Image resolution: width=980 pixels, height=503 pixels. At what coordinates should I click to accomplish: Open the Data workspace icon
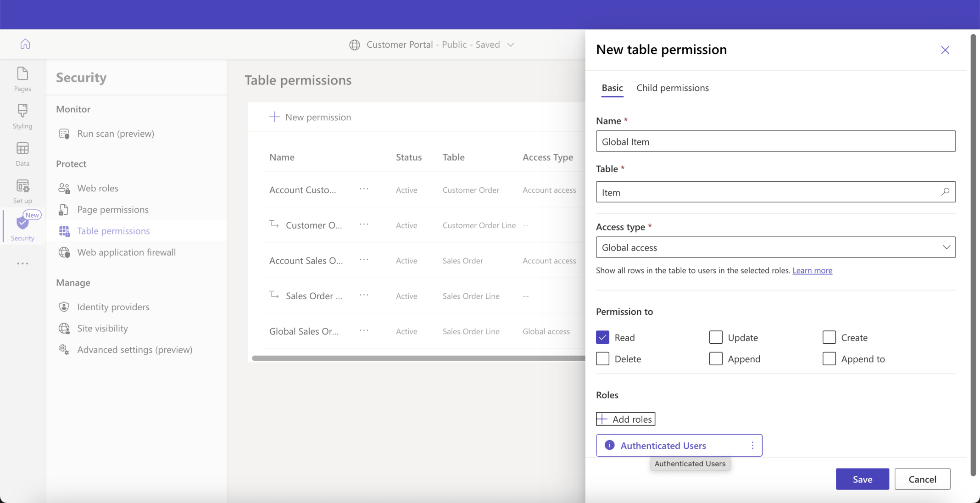click(22, 154)
